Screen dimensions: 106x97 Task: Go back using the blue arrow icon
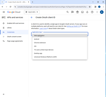[x=32, y=18]
